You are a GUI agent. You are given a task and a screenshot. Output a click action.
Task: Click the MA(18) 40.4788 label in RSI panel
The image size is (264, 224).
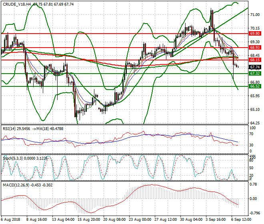point(50,129)
